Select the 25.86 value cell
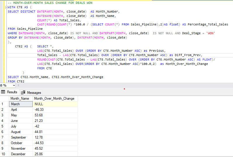Screen dimensions: 233x157 [x=55, y=154]
